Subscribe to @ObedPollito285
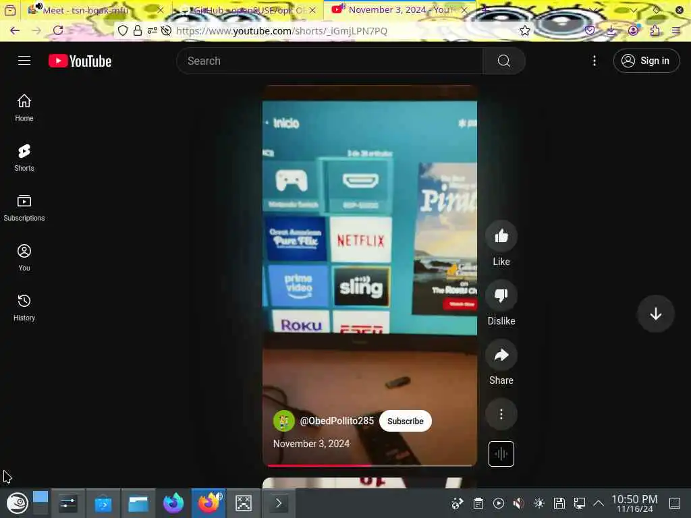Image resolution: width=691 pixels, height=518 pixels. [405, 421]
